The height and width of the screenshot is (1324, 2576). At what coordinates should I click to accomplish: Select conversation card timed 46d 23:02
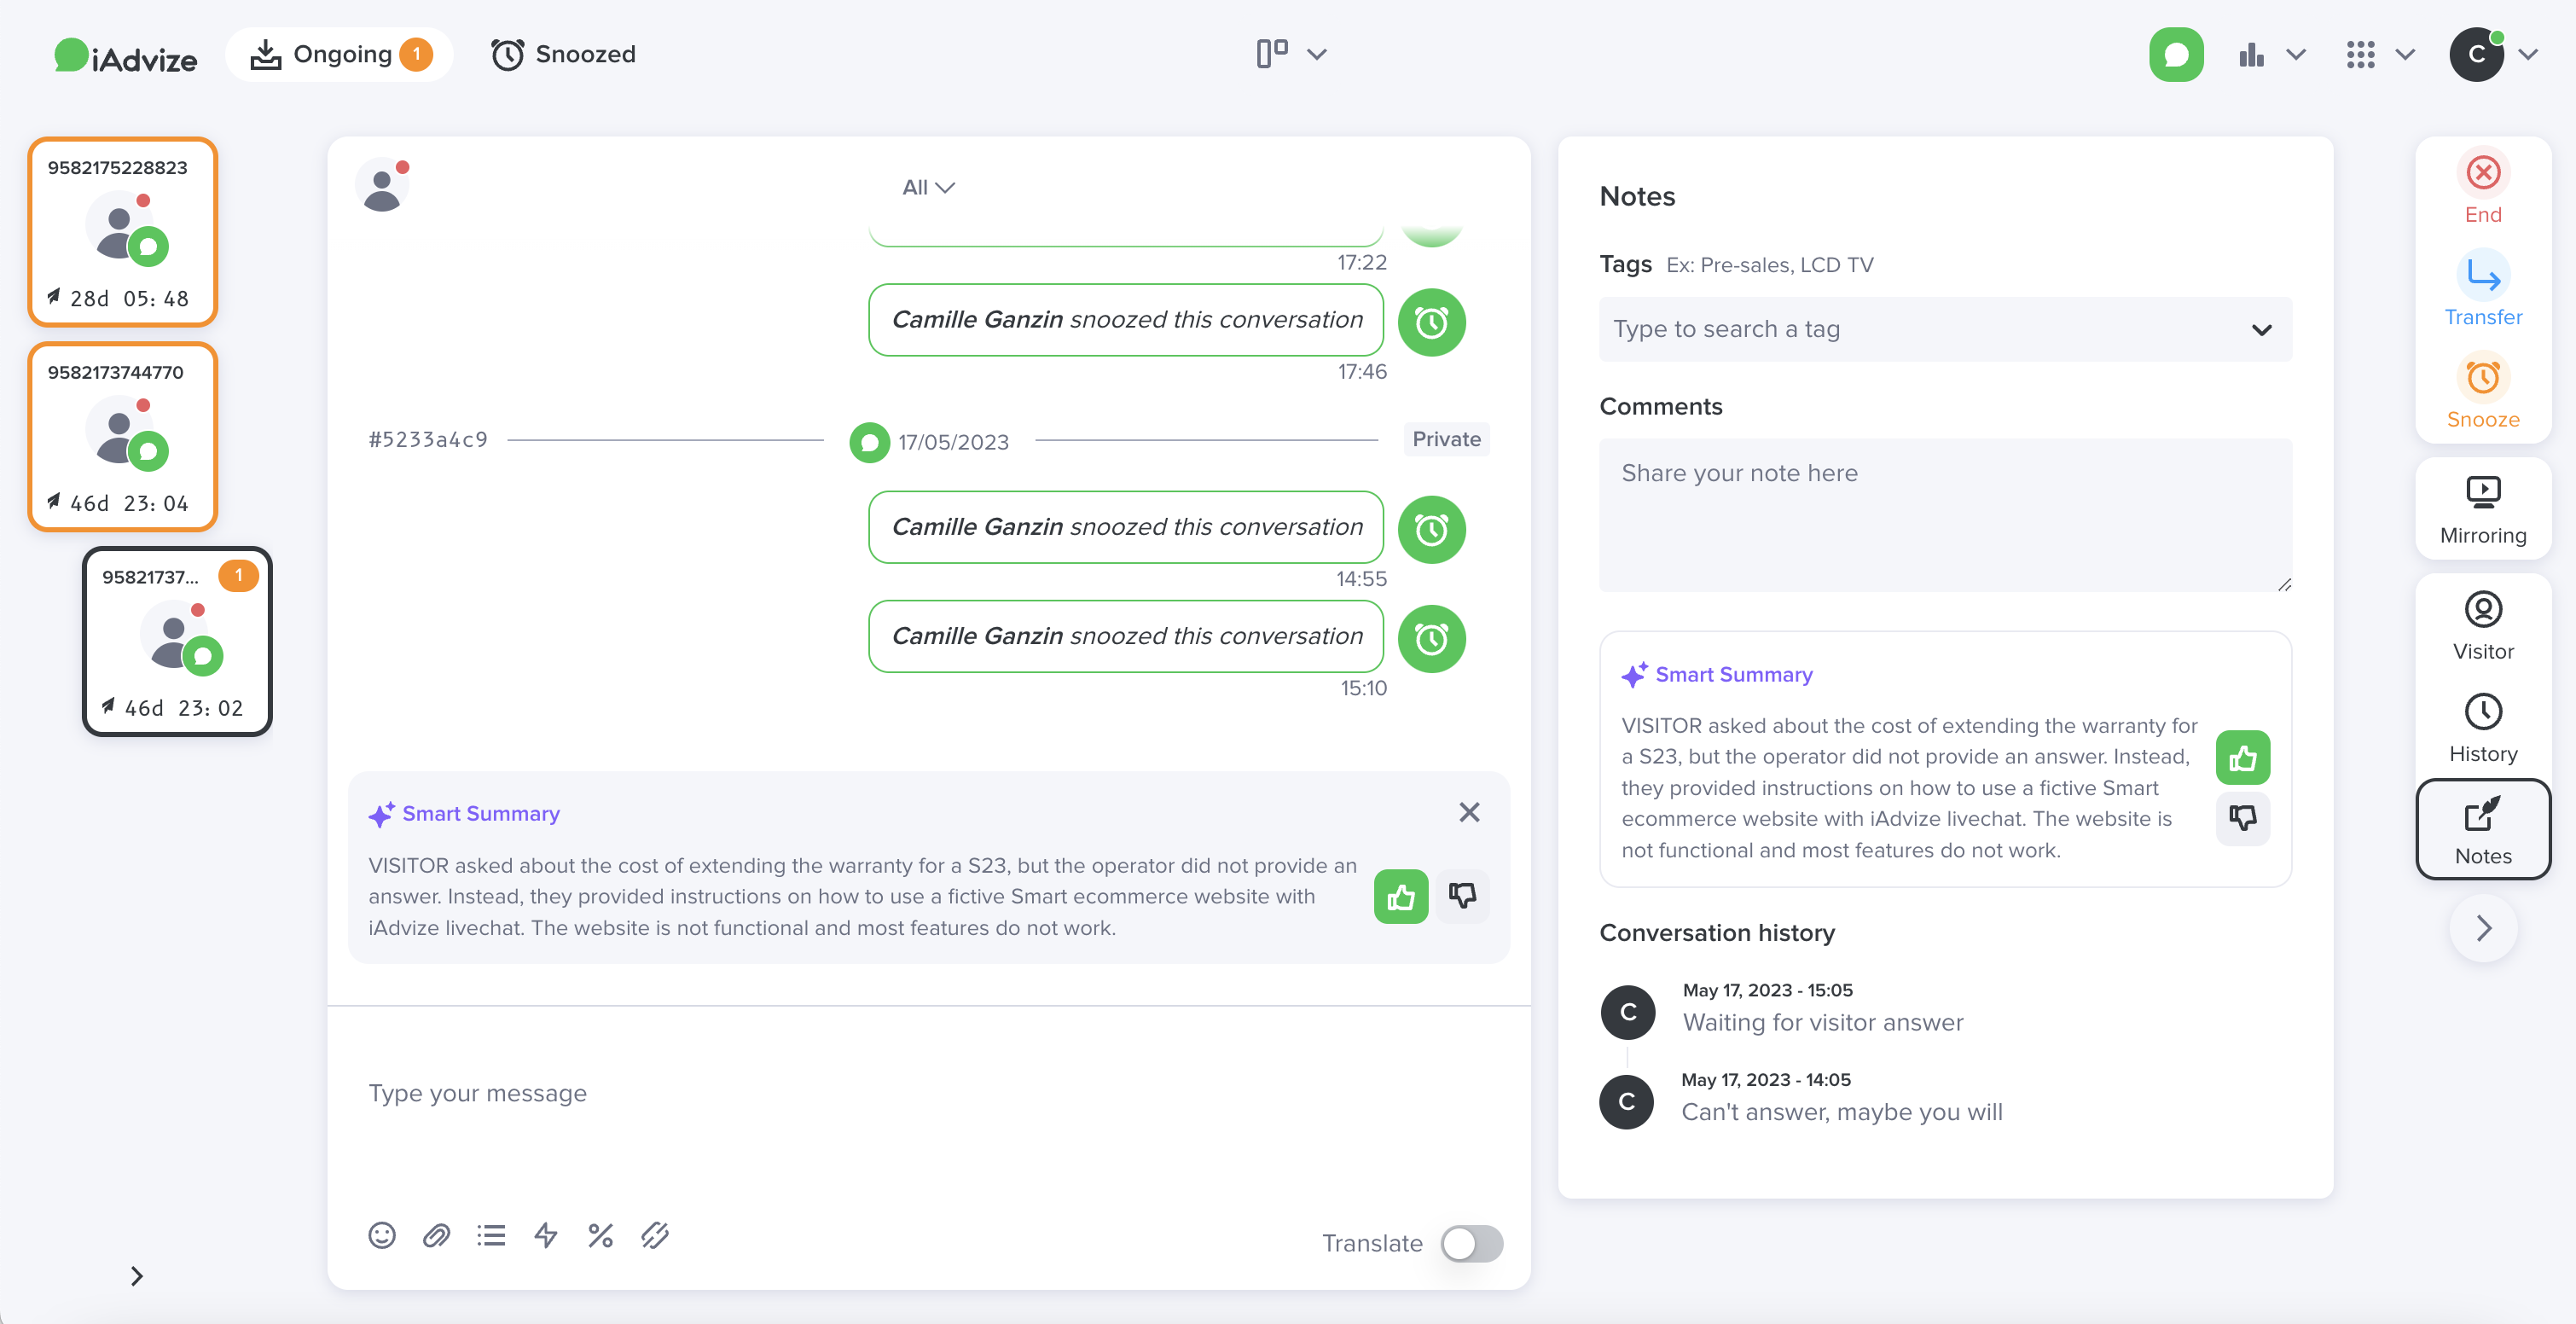point(177,642)
